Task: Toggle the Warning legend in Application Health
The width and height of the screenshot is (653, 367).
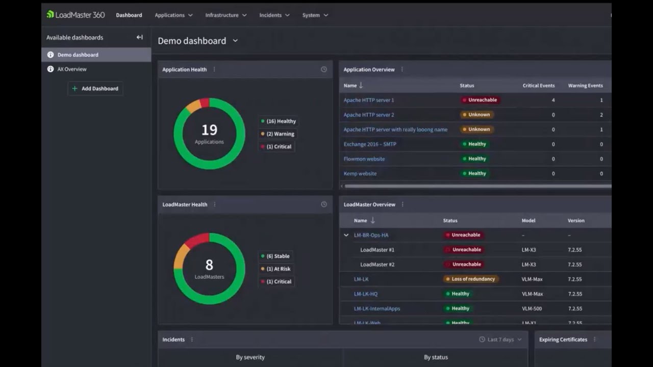Action: 277,134
